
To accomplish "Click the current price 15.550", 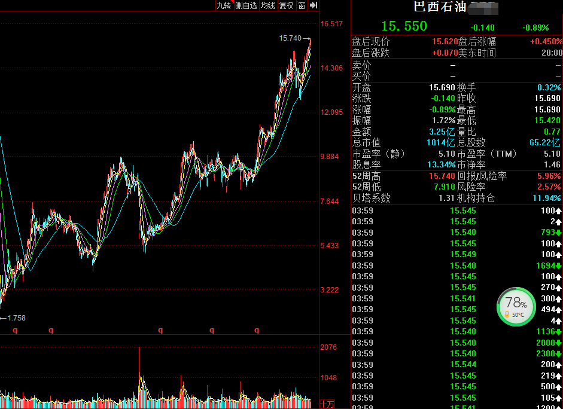I will 404,26.
